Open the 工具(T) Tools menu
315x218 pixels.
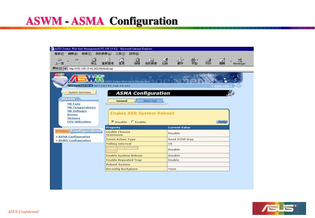point(120,54)
